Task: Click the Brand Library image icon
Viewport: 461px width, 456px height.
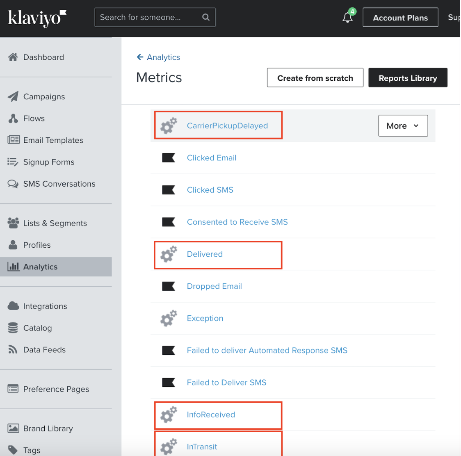Action: (13, 428)
